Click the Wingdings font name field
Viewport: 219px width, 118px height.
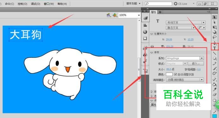[x=183, y=58]
